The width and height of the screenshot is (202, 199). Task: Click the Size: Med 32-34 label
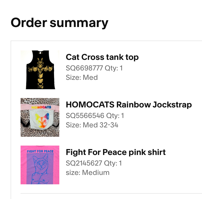92,125
